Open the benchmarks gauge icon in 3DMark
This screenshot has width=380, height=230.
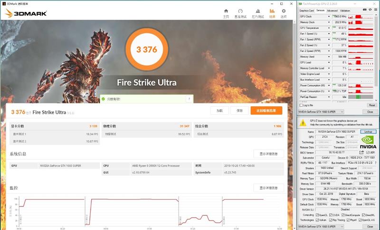pos(240,11)
